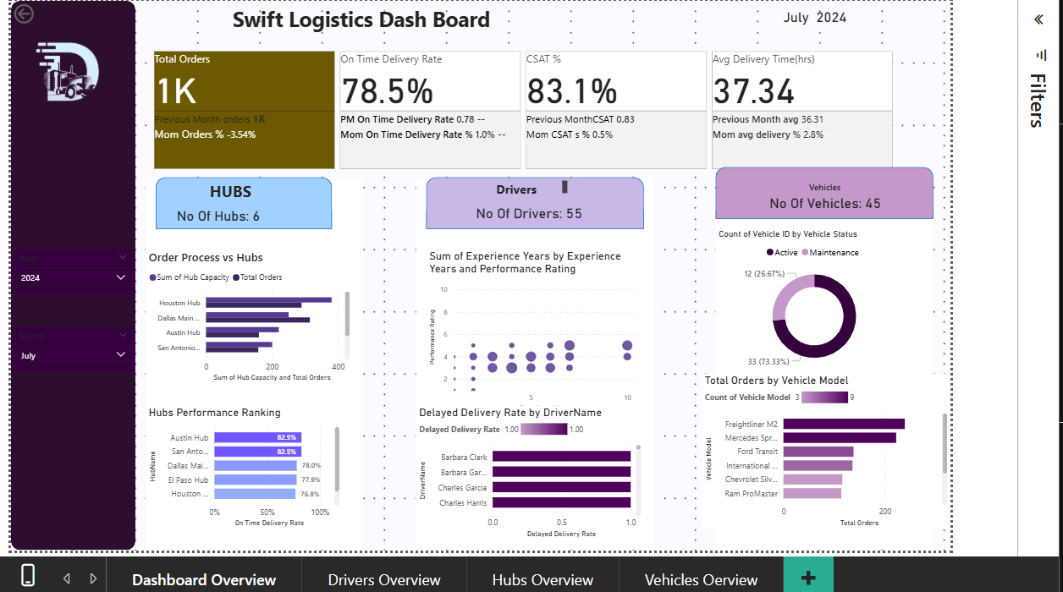
Task: Click Active legend marker in donut chart
Action: tap(770, 252)
